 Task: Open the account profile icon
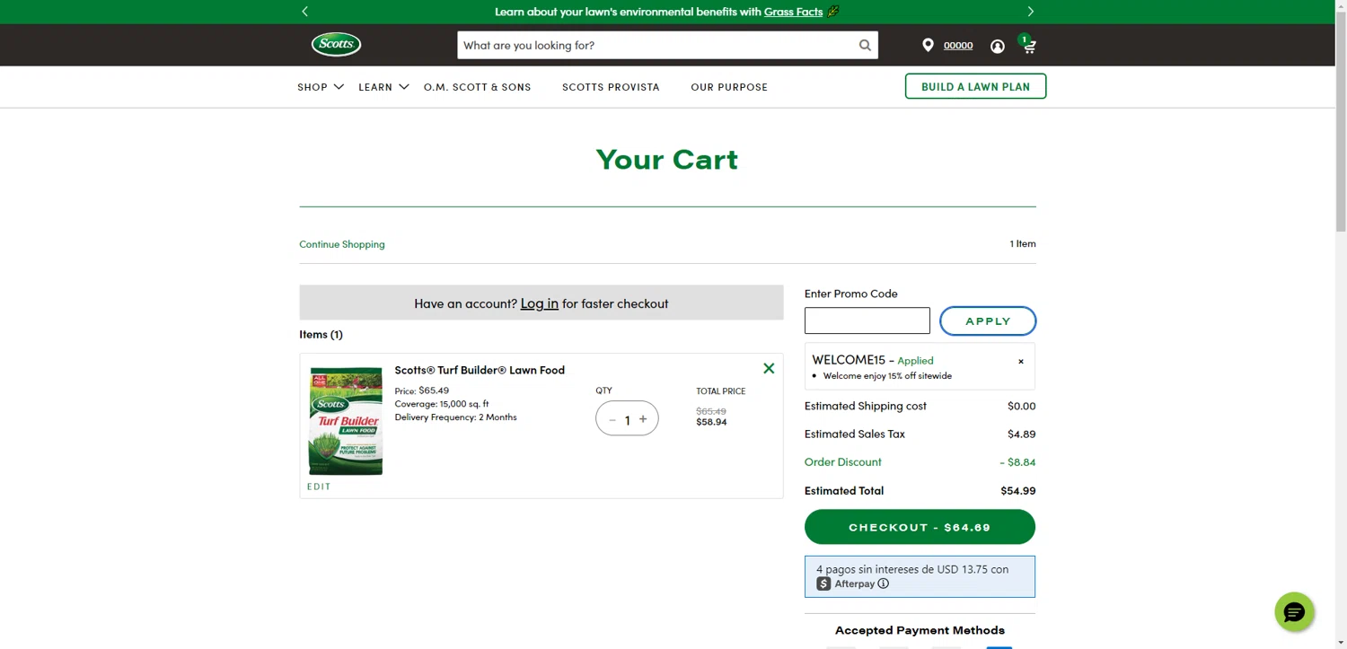pyautogui.click(x=998, y=46)
